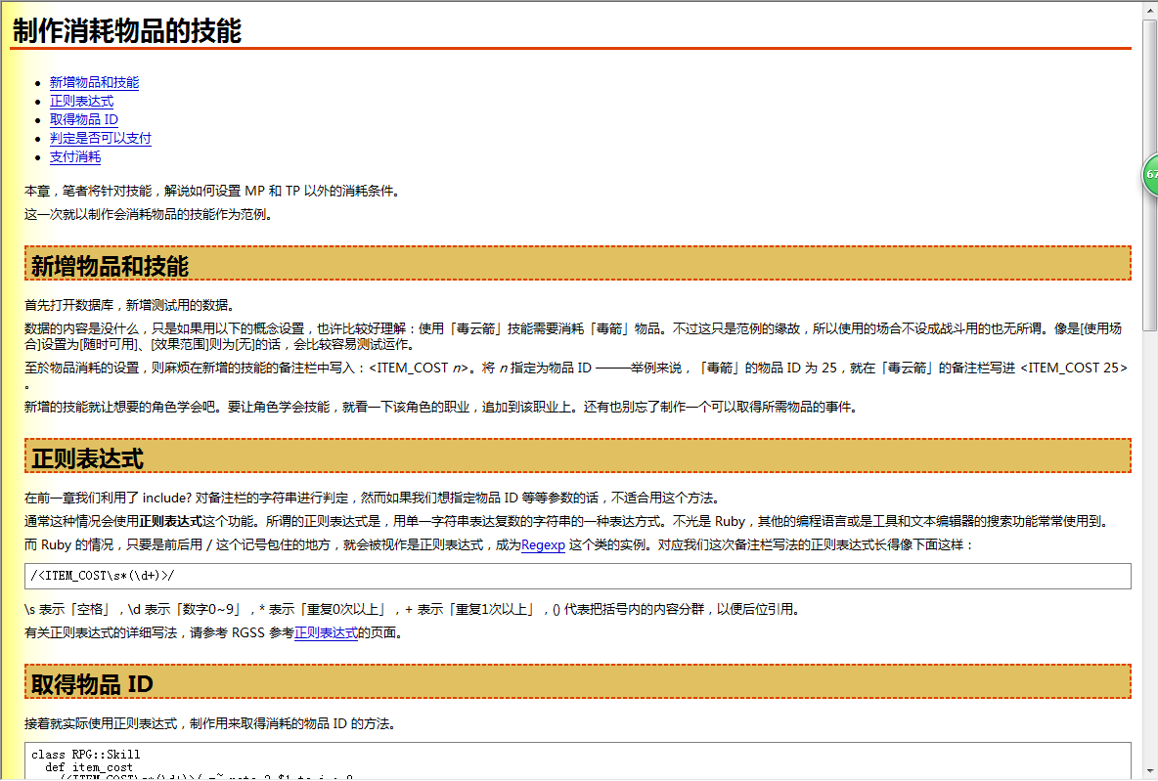Click the class RPG::Skill code line
This screenshot has width=1158, height=781.
[86, 755]
